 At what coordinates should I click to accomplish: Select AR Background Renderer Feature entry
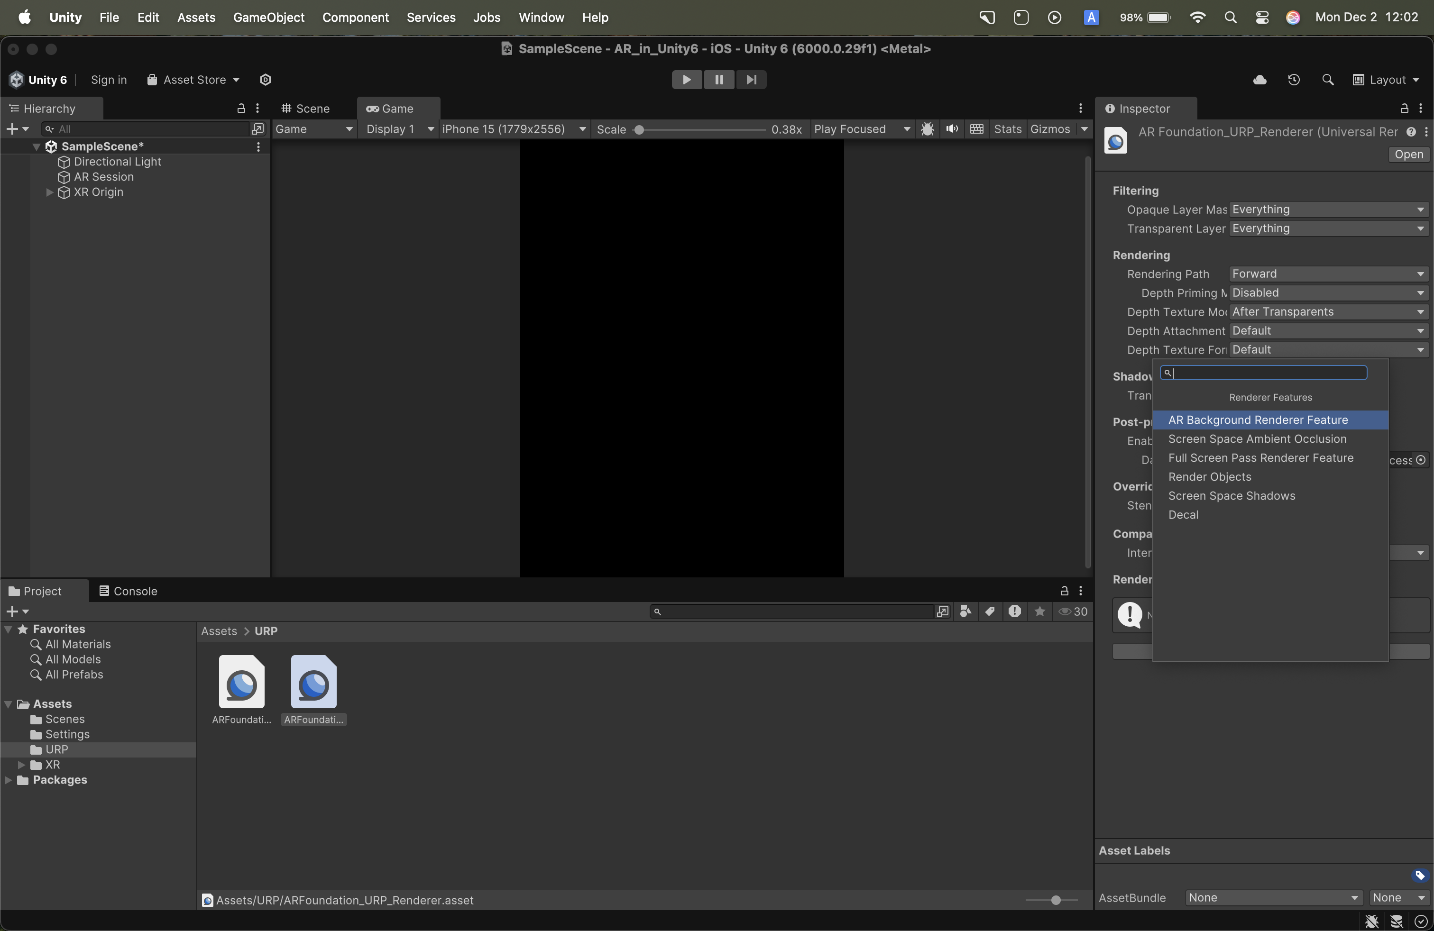(x=1258, y=420)
